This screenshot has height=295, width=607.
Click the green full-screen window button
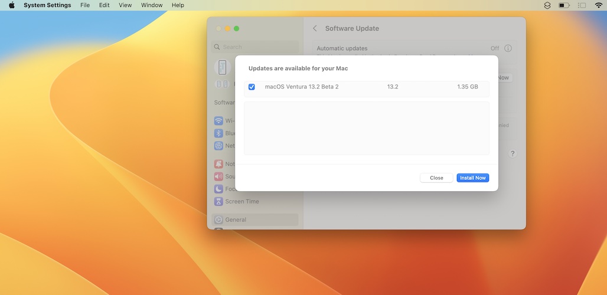pos(237,28)
